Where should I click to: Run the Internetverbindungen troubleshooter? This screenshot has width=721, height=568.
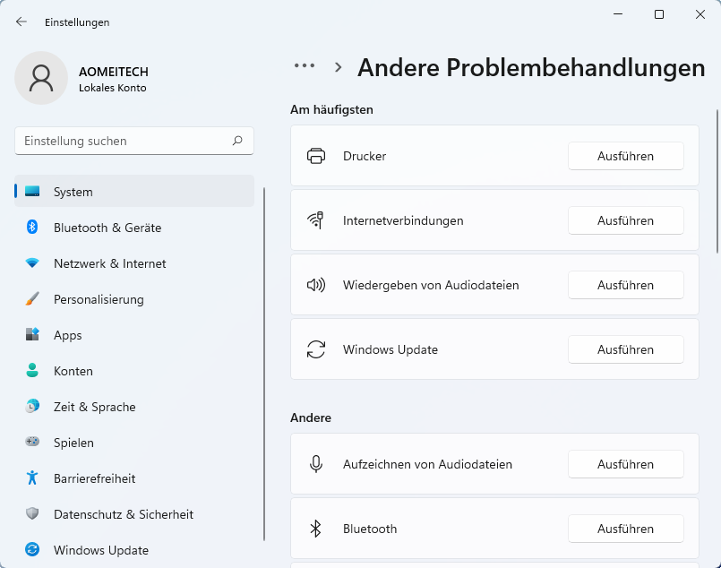(625, 220)
